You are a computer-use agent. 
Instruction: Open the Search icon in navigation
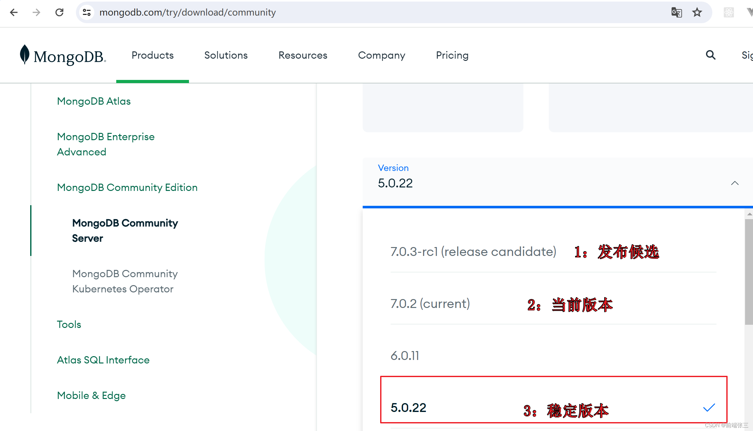point(710,55)
